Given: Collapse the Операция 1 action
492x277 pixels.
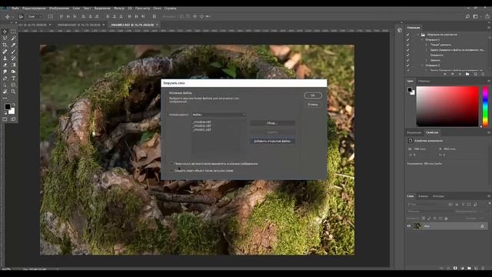Looking at the screenshot, I should pyautogui.click(x=422, y=40).
